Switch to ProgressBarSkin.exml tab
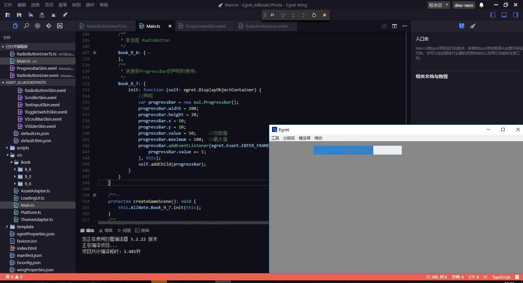The image size is (523, 283). pos(205,26)
